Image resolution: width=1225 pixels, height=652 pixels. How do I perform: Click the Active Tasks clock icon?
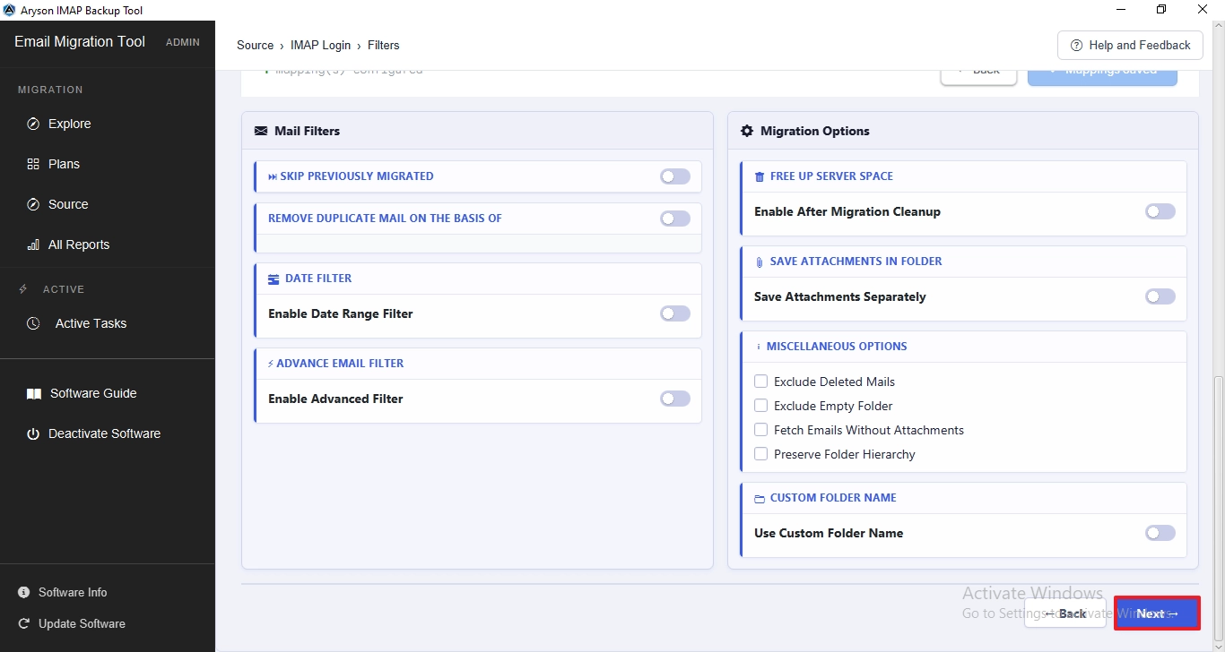[x=33, y=323]
